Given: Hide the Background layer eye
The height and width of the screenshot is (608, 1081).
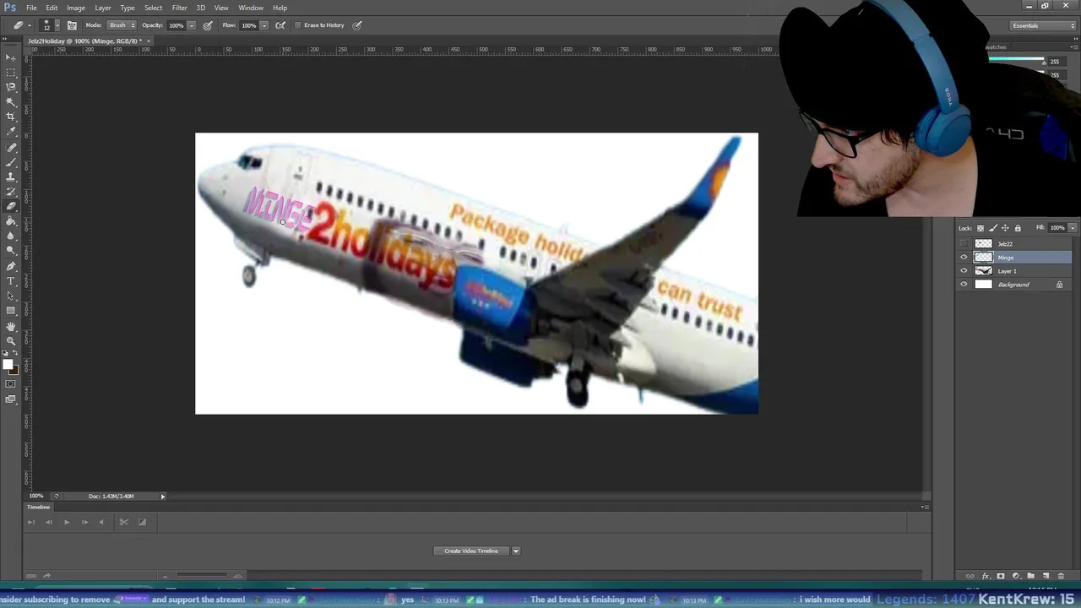Looking at the screenshot, I should 964,285.
